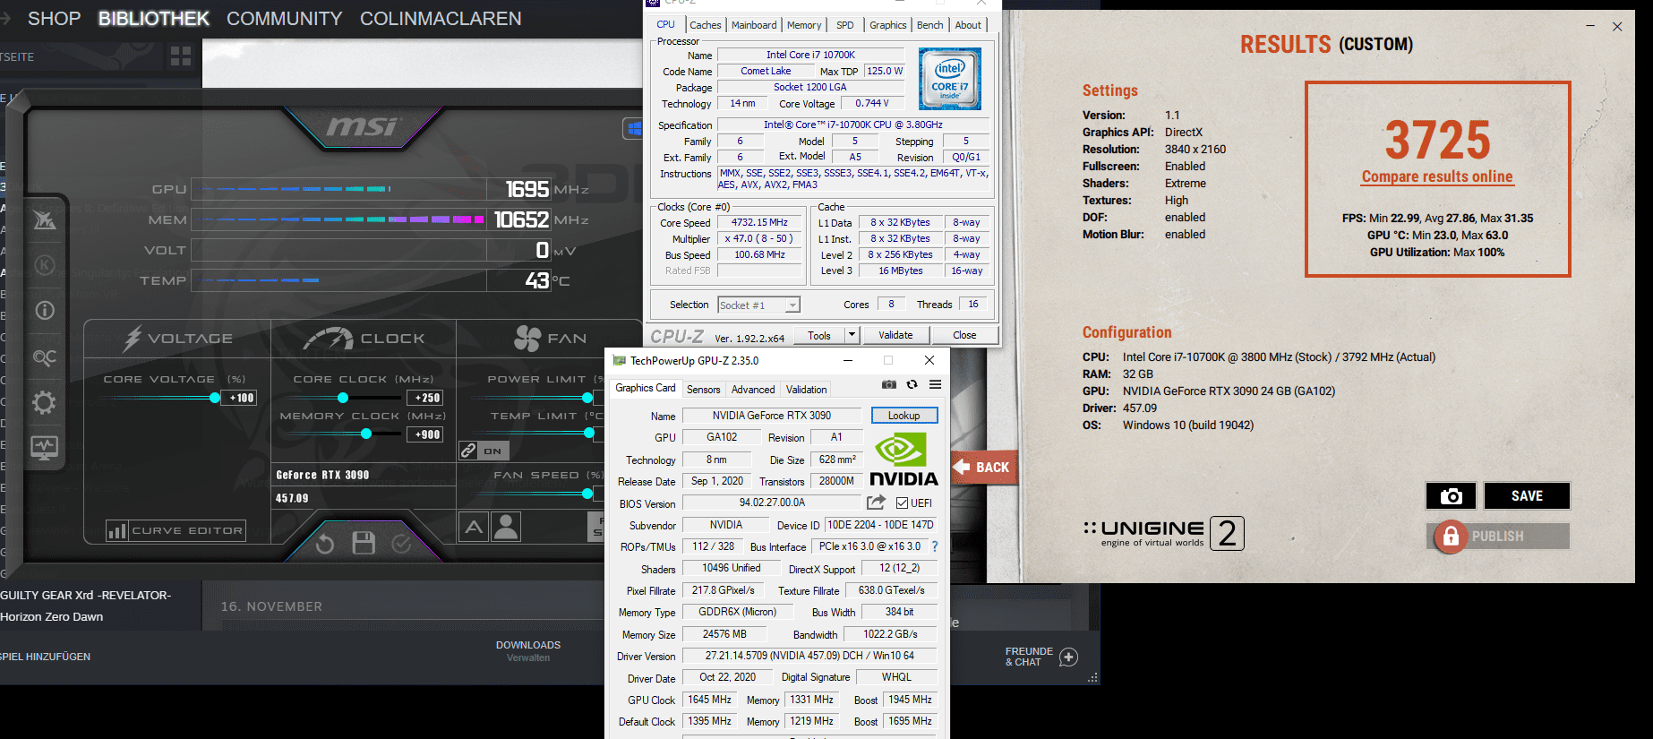The width and height of the screenshot is (1653, 739).
Task: Click the NVIDIA logo in GPU-Z
Action: coord(904,460)
